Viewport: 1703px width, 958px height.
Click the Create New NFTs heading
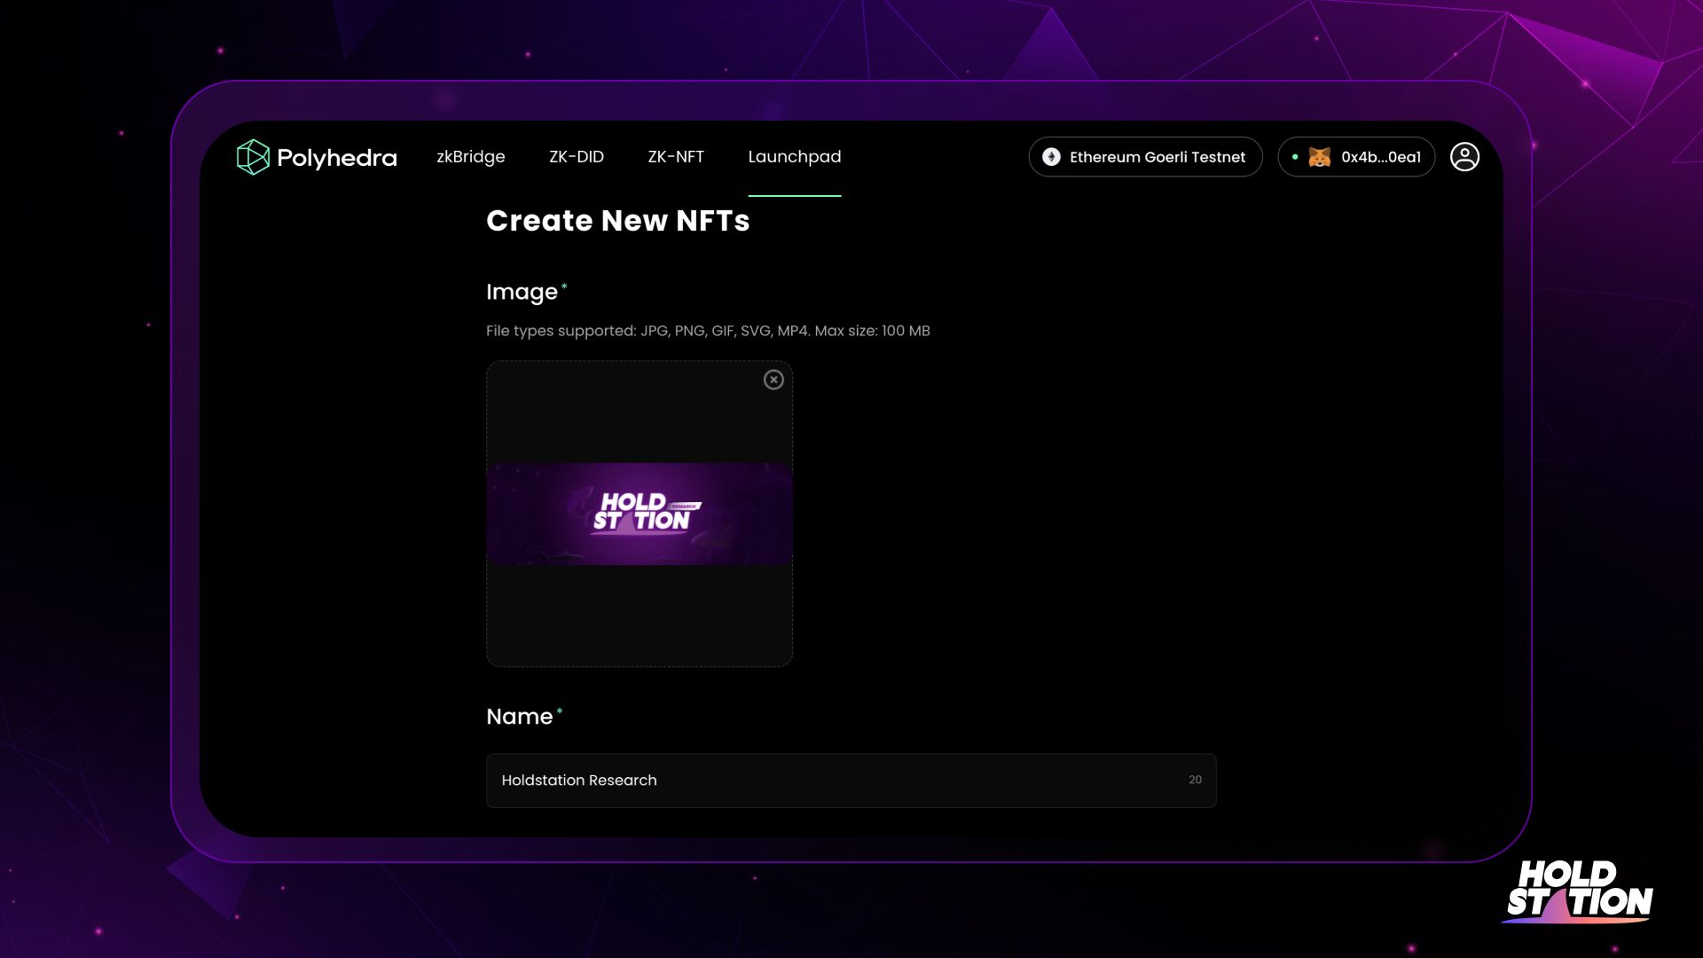coord(618,220)
